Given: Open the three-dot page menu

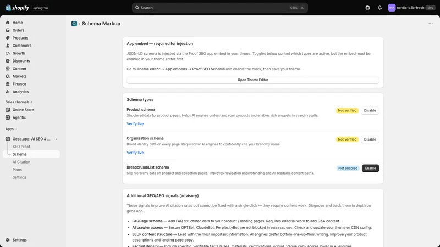Looking at the screenshot, I should coord(431,24).
